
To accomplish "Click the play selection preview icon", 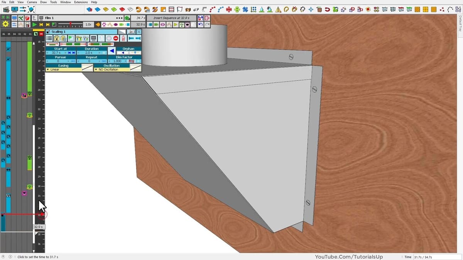I will 71,38.
